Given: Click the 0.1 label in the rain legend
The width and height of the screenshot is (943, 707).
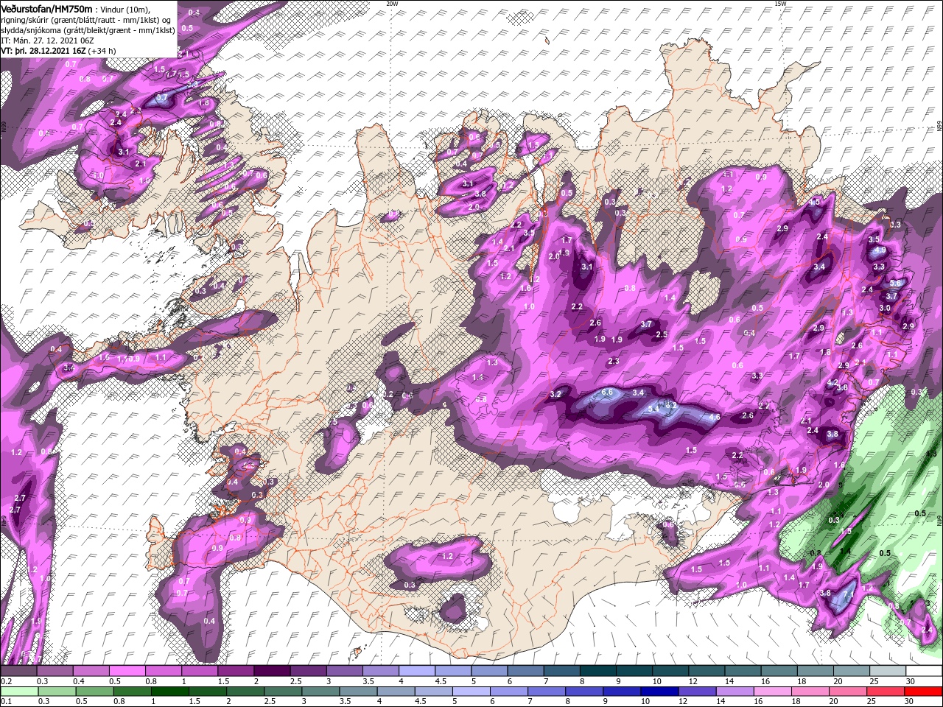Looking at the screenshot, I should coord(6,700).
